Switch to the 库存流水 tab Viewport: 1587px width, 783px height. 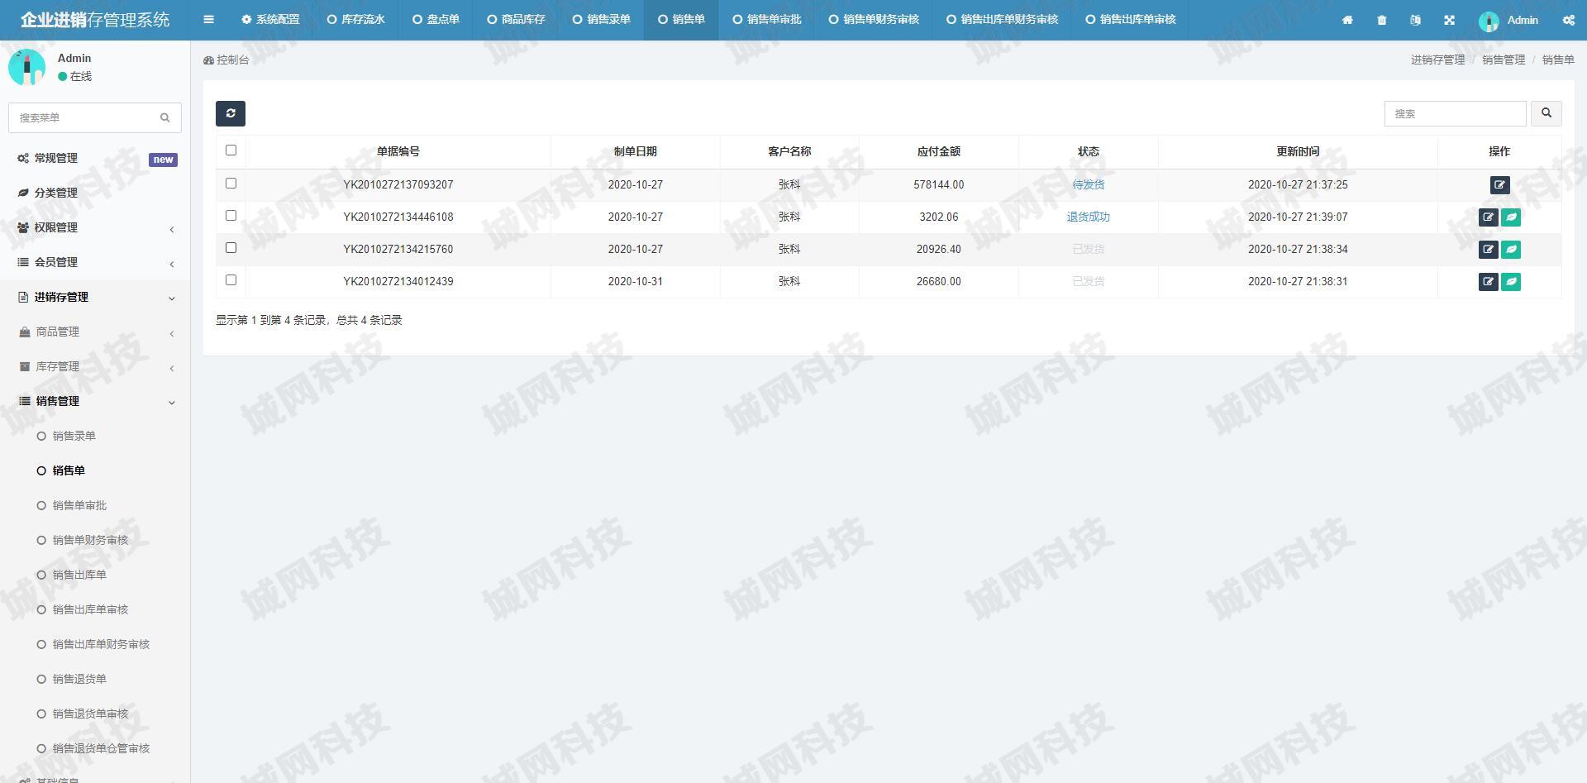pyautogui.click(x=355, y=20)
